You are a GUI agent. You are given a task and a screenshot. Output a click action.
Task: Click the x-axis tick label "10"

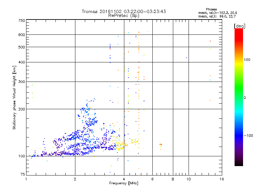point(189,179)
